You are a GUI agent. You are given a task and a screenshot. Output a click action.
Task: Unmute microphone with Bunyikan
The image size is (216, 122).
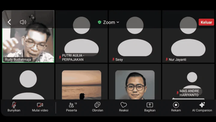point(14,107)
